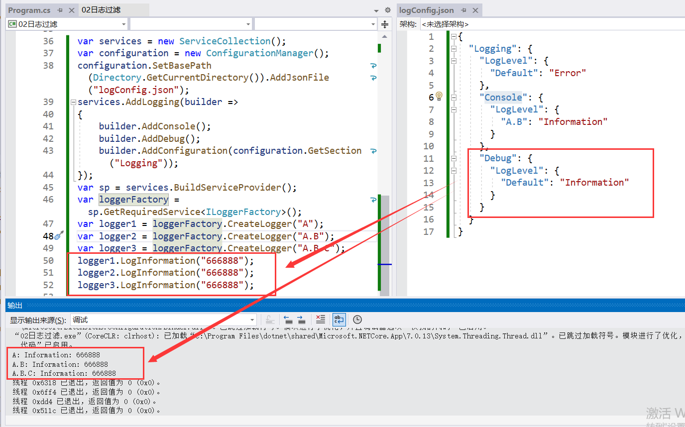Toggle timestamps clock icon in Output
The width and height of the screenshot is (685, 427).
click(357, 320)
